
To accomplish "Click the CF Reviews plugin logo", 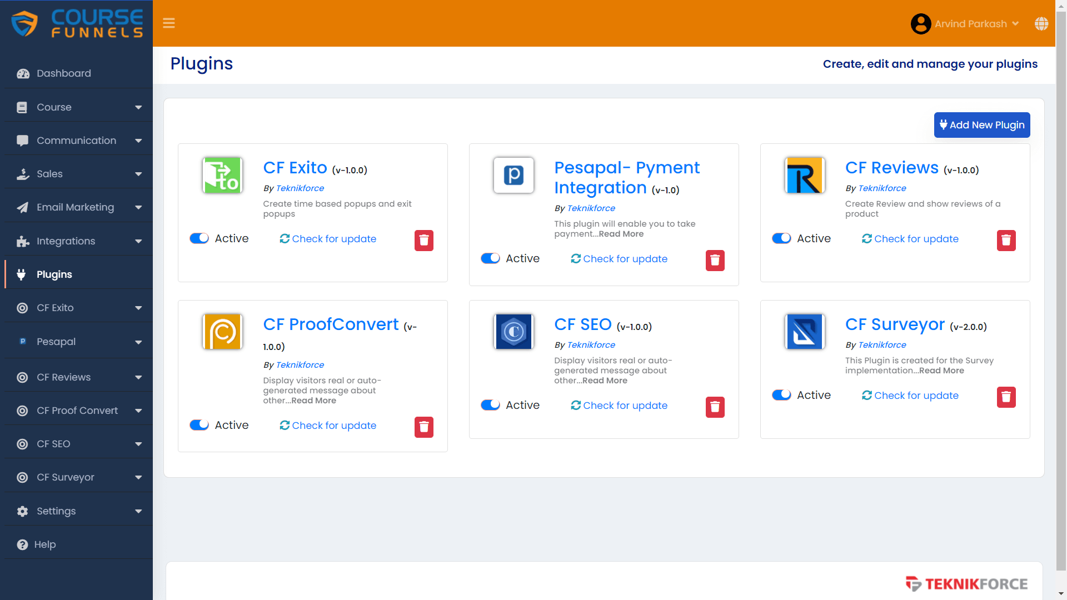I will point(805,175).
